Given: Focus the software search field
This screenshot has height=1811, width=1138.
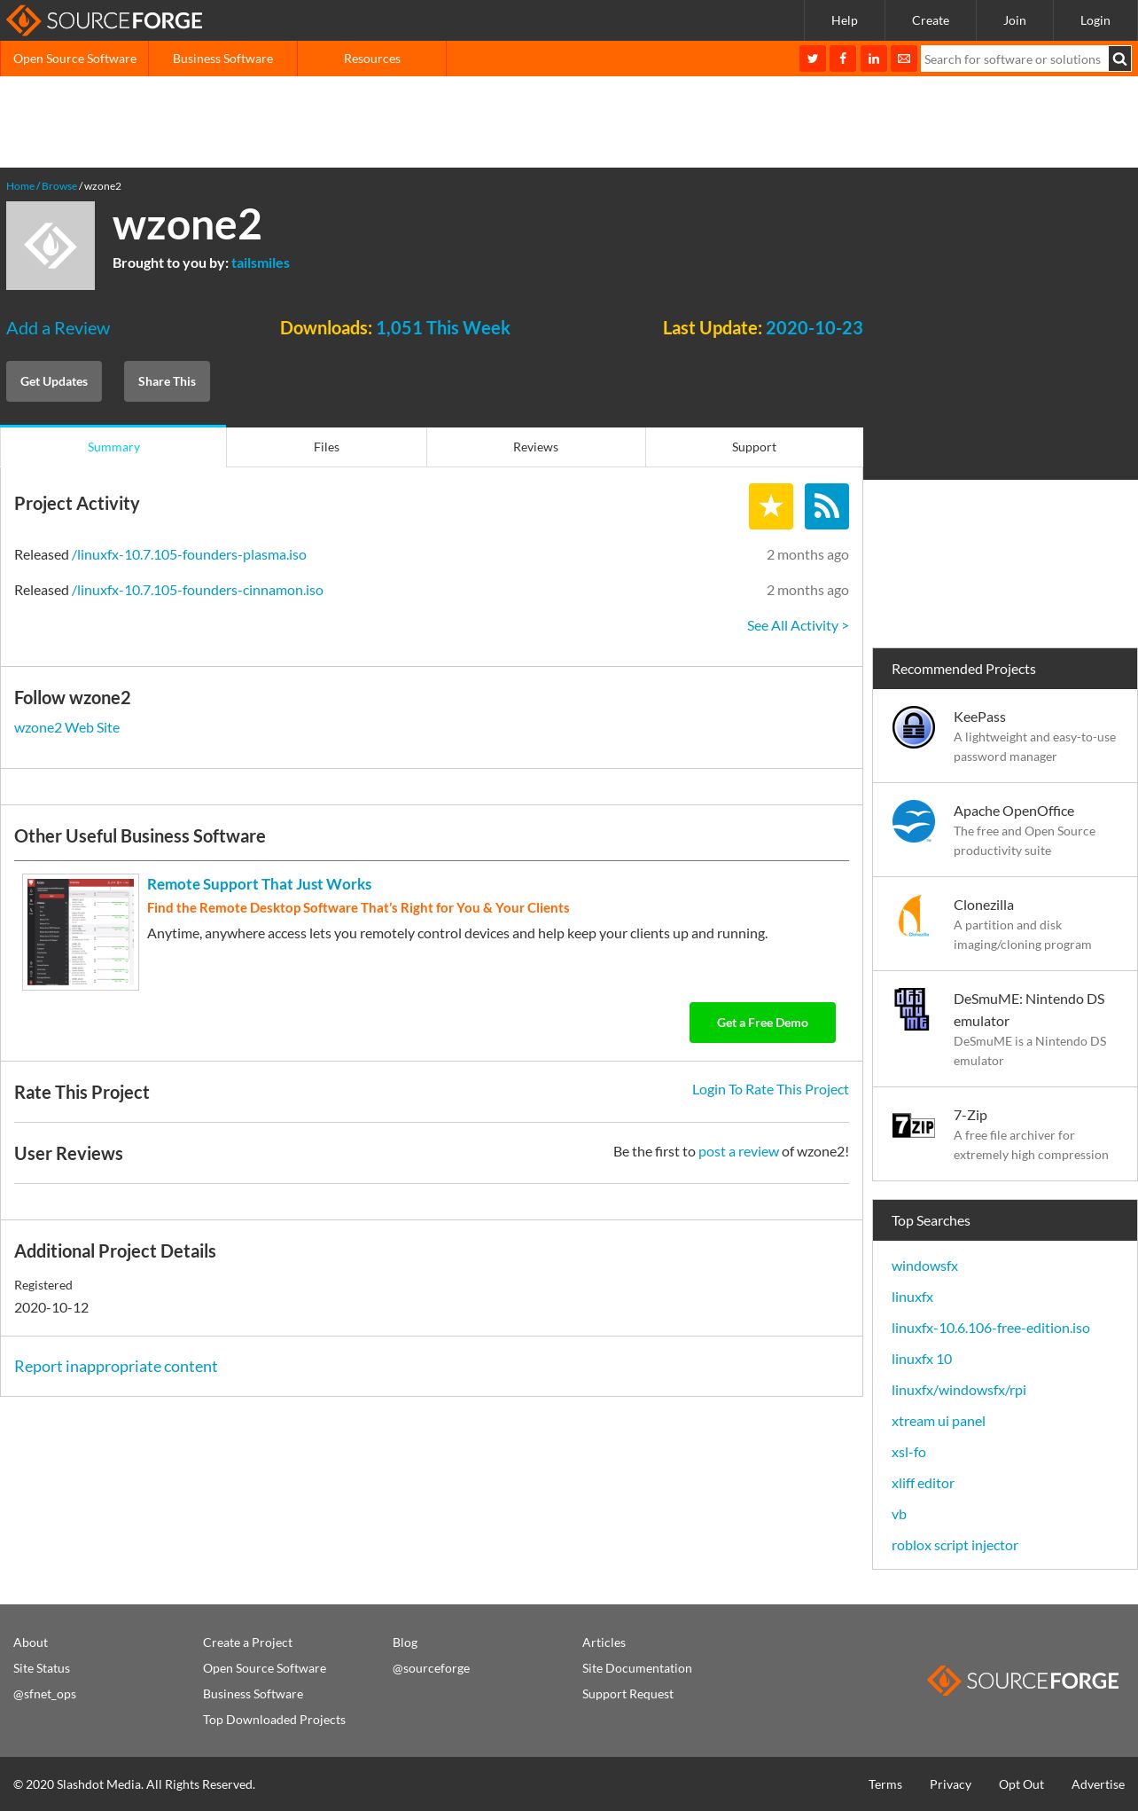Looking at the screenshot, I should [1015, 59].
